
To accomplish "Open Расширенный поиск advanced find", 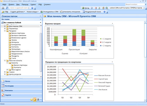I will [x=92, y=12].
